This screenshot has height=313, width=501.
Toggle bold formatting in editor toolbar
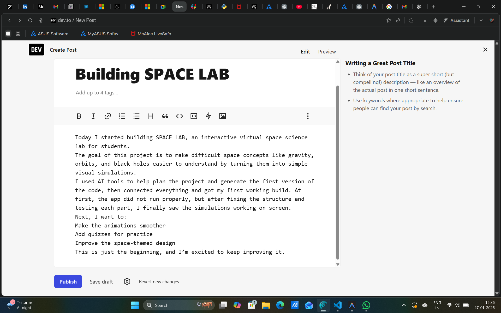(79, 116)
